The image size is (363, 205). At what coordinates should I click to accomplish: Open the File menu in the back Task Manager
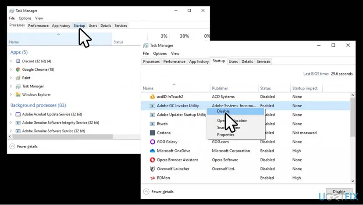12,18
